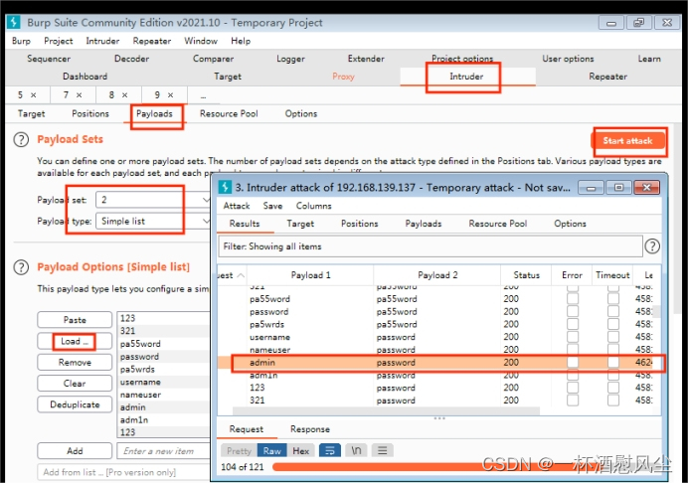Sort results by the Status column header
Viewport: 688px width, 483px height.
(x=526, y=275)
